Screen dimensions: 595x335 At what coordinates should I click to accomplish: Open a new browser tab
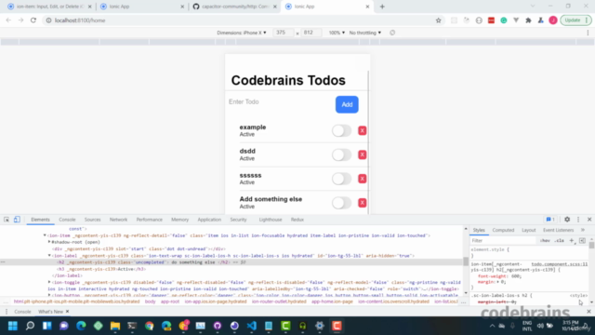pyautogui.click(x=382, y=7)
